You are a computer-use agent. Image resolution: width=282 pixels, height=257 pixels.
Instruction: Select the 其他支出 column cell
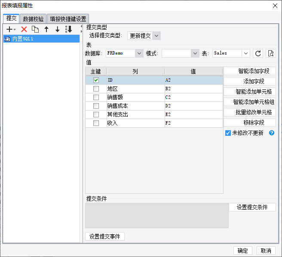(x=135, y=114)
